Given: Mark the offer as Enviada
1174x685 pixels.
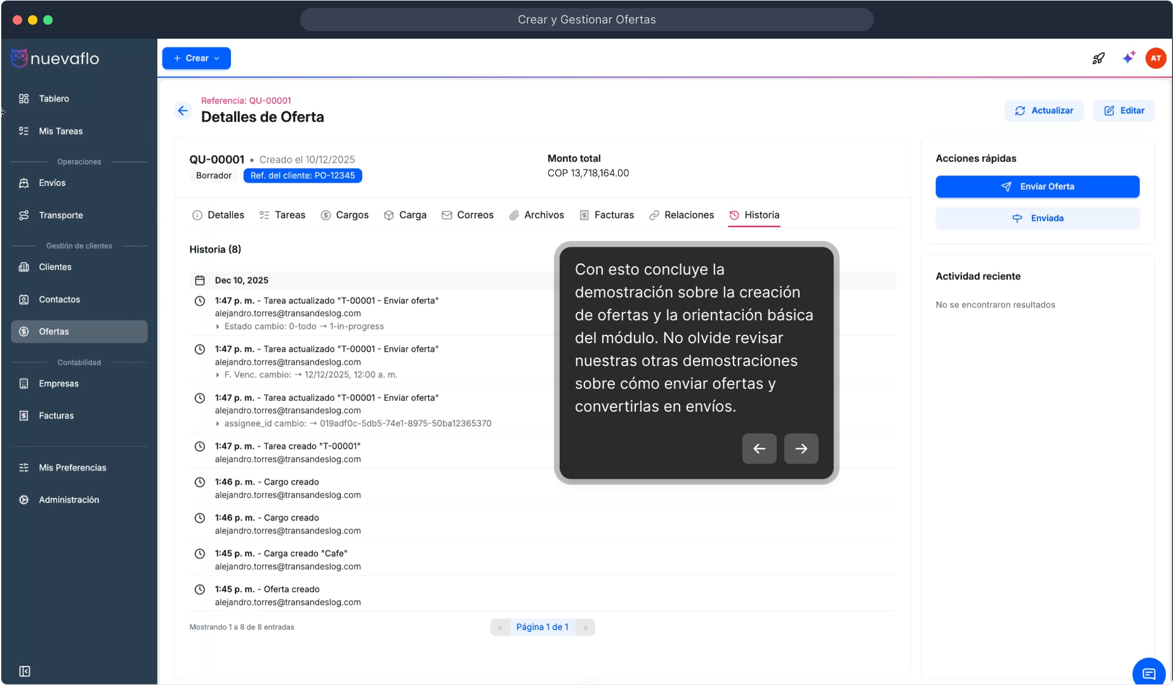Looking at the screenshot, I should click(x=1037, y=218).
